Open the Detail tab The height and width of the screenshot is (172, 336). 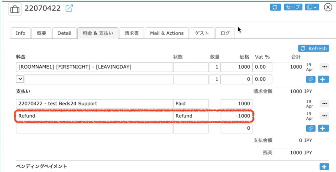(x=64, y=33)
